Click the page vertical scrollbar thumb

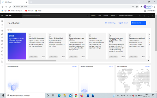click(x=156, y=33)
